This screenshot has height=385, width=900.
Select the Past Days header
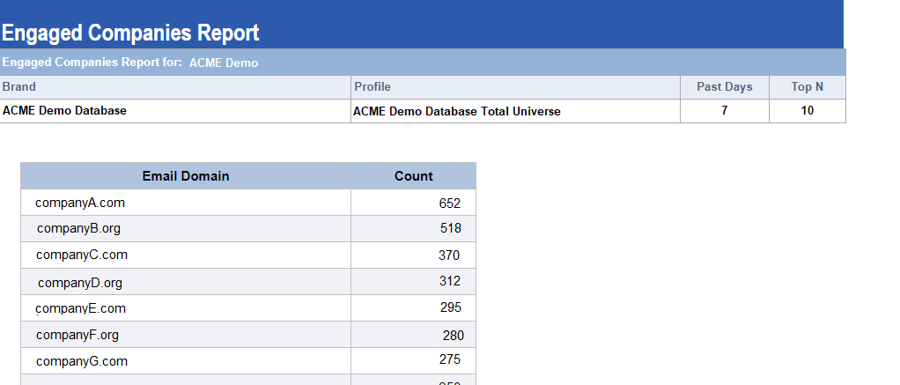pos(724,87)
